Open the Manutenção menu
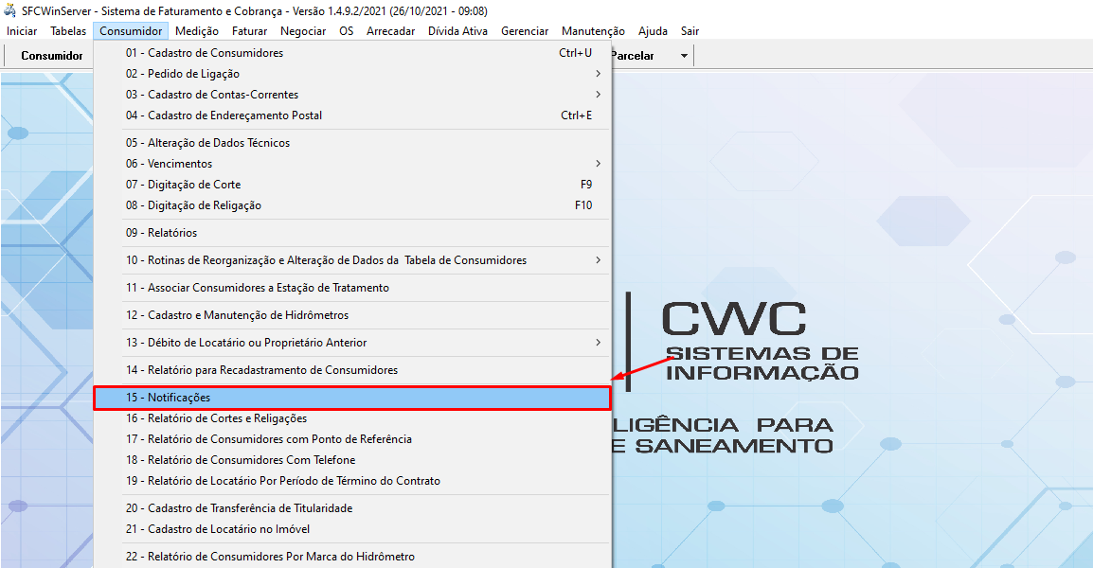This screenshot has width=1093, height=568. pos(593,31)
